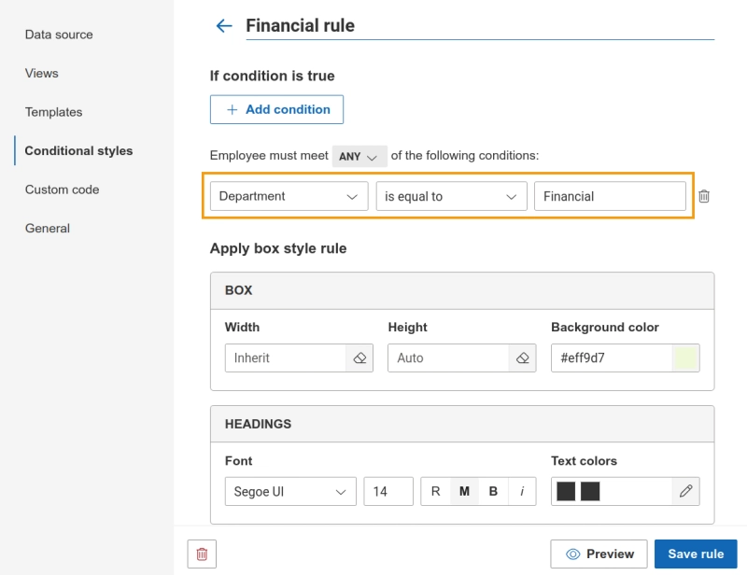Viewport: 747px width, 575px height.
Task: Edit heading text colors with pencil icon
Action: pos(686,491)
